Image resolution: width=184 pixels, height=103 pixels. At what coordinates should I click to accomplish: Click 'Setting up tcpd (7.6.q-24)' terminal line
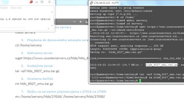pos(114,14)
